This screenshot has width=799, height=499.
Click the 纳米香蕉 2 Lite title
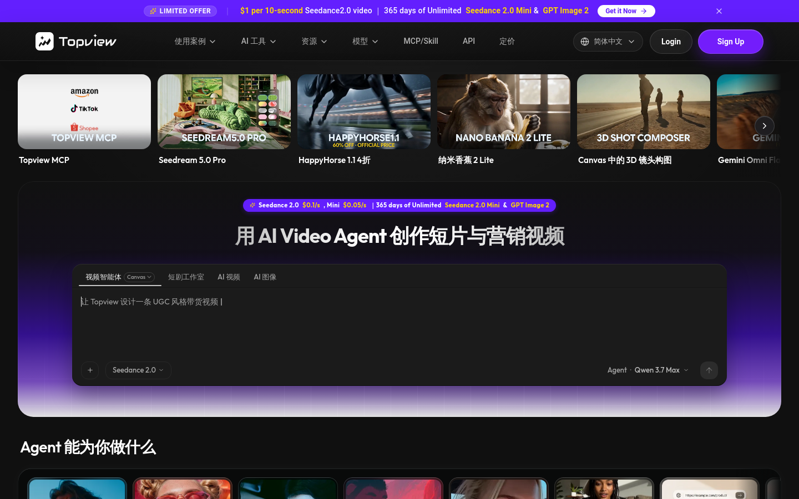[466, 160]
